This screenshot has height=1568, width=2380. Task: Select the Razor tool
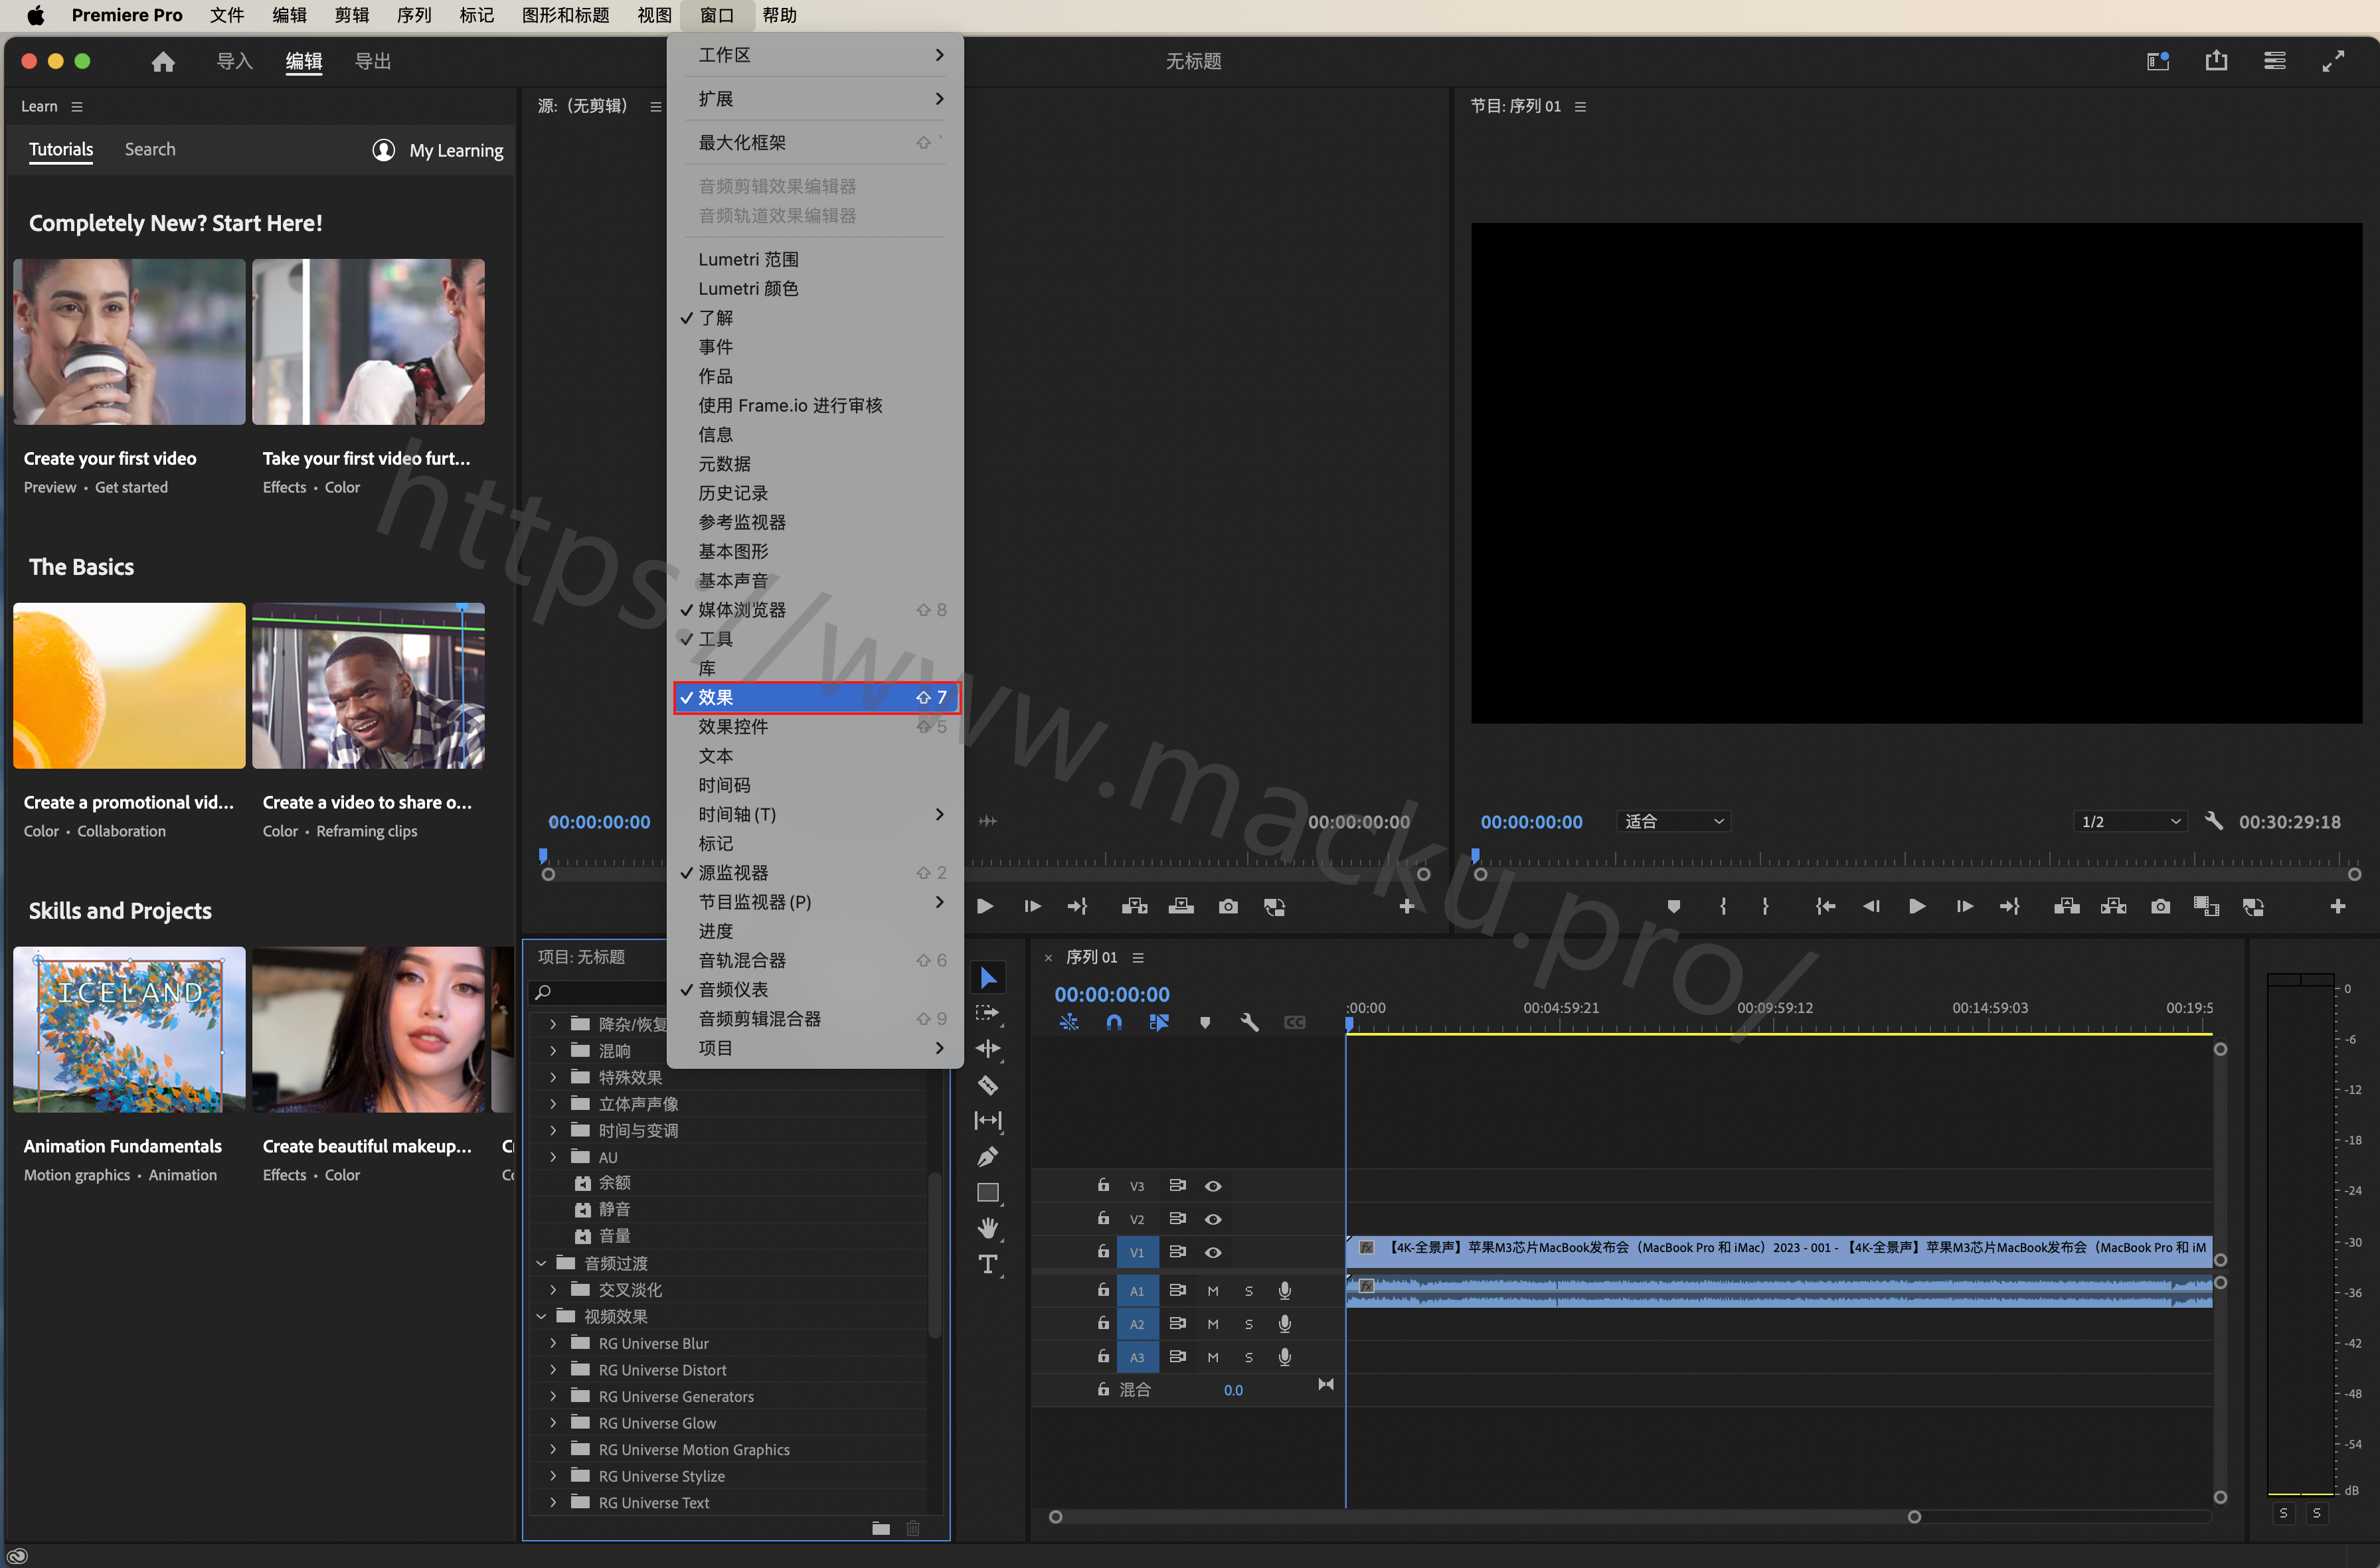(988, 1085)
